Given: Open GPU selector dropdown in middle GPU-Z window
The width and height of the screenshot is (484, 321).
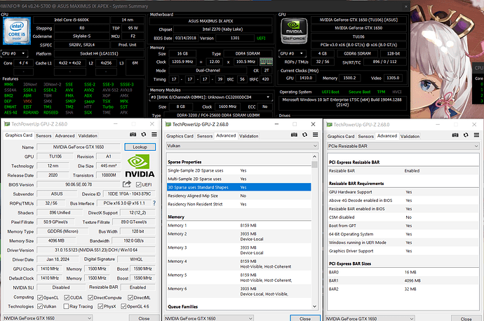Looking at the screenshot, I should point(208,318).
